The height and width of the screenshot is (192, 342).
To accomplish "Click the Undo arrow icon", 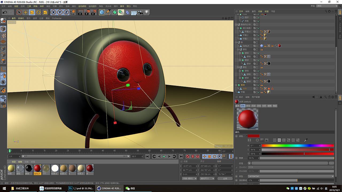I will click(5, 12).
